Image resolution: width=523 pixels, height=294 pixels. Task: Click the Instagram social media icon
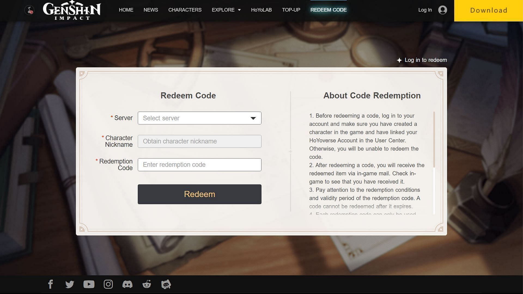pyautogui.click(x=108, y=284)
